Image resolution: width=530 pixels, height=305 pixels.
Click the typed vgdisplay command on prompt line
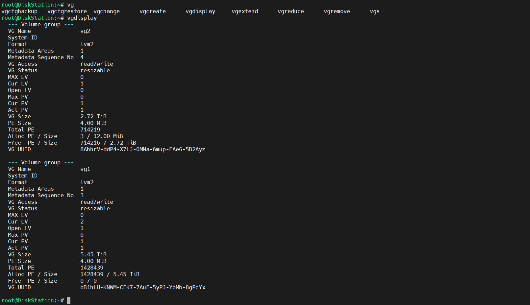pyautogui.click(x=82, y=18)
